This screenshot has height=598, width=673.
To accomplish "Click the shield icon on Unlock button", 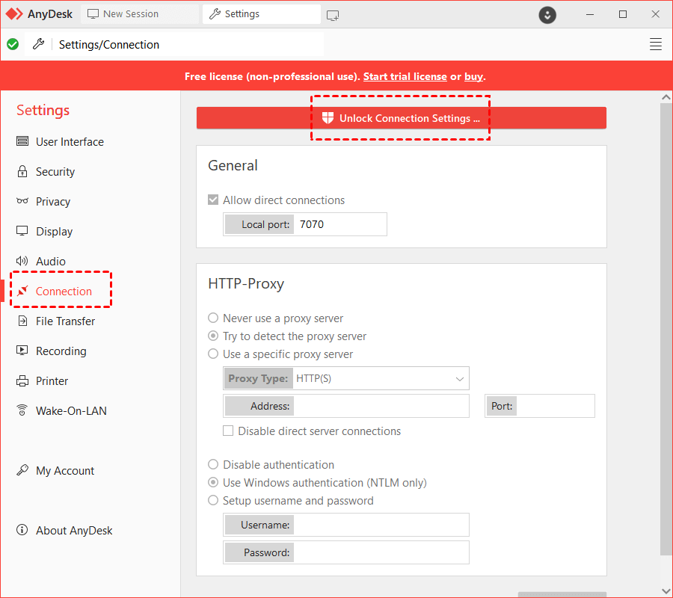I will (x=328, y=118).
